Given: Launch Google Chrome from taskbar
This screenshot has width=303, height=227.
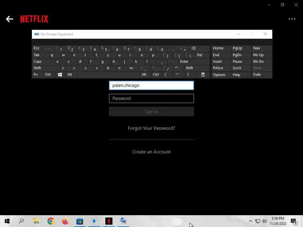Looking at the screenshot, I should point(51,221).
